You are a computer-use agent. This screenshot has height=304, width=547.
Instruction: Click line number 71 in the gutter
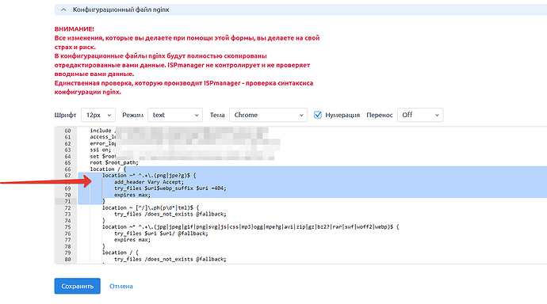[x=67, y=201]
